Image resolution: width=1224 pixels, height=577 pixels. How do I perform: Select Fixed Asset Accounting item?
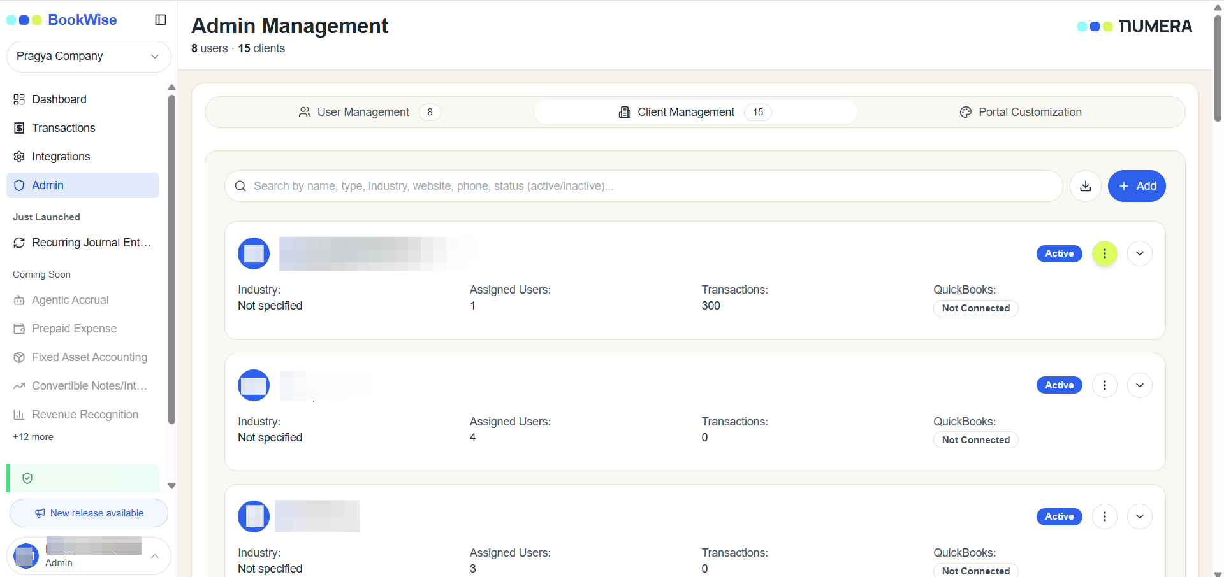pyautogui.click(x=83, y=357)
